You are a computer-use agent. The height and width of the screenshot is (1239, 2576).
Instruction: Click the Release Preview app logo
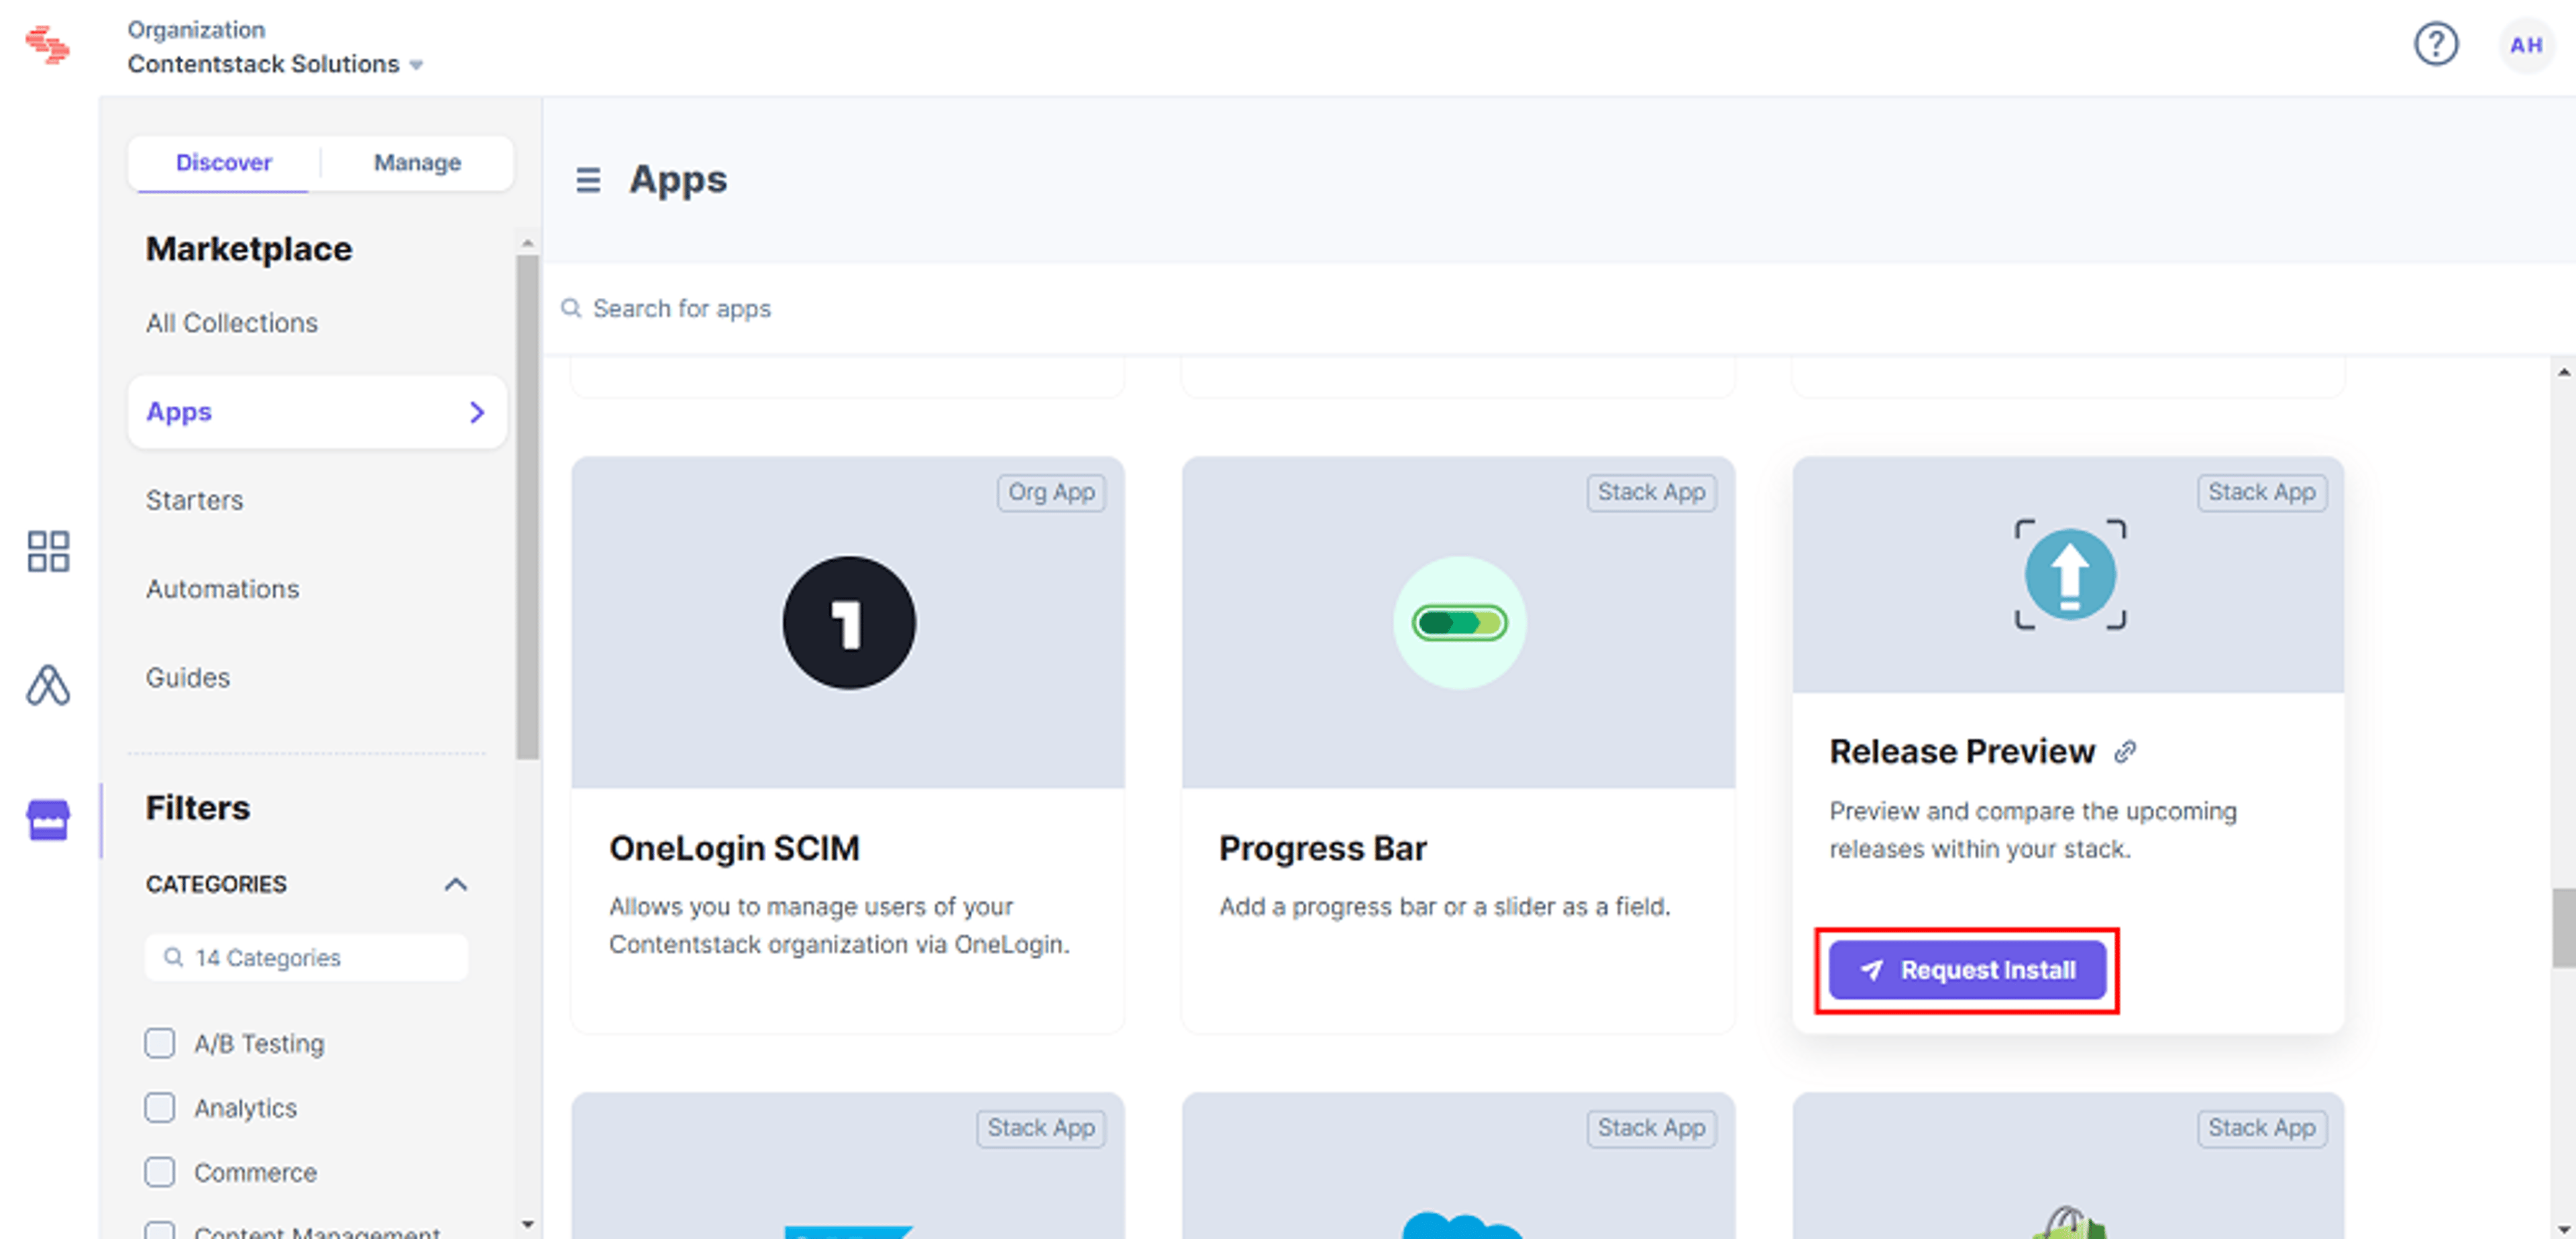pos(2069,574)
